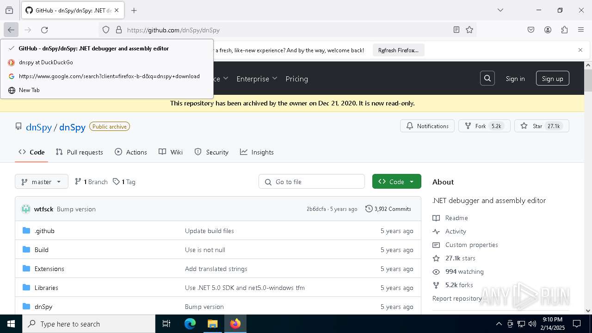Switch to Wiki tab
This screenshot has width=592, height=333.
click(171, 152)
